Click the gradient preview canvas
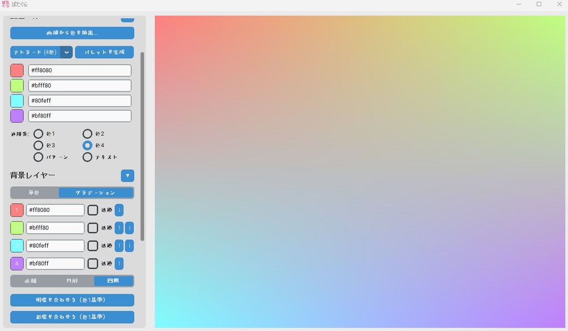 [359, 172]
